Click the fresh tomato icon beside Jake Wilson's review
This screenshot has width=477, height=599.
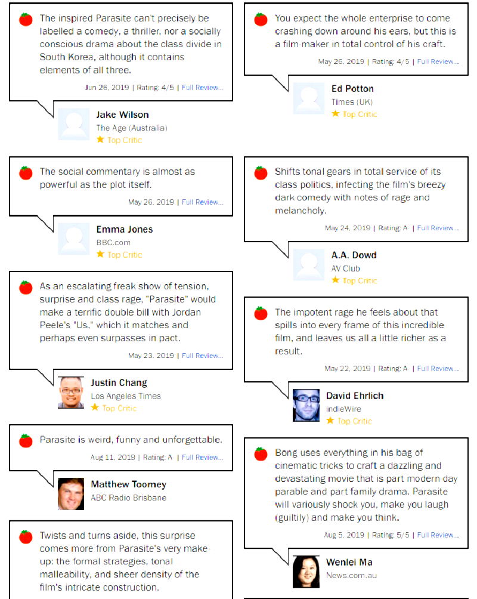click(x=26, y=19)
